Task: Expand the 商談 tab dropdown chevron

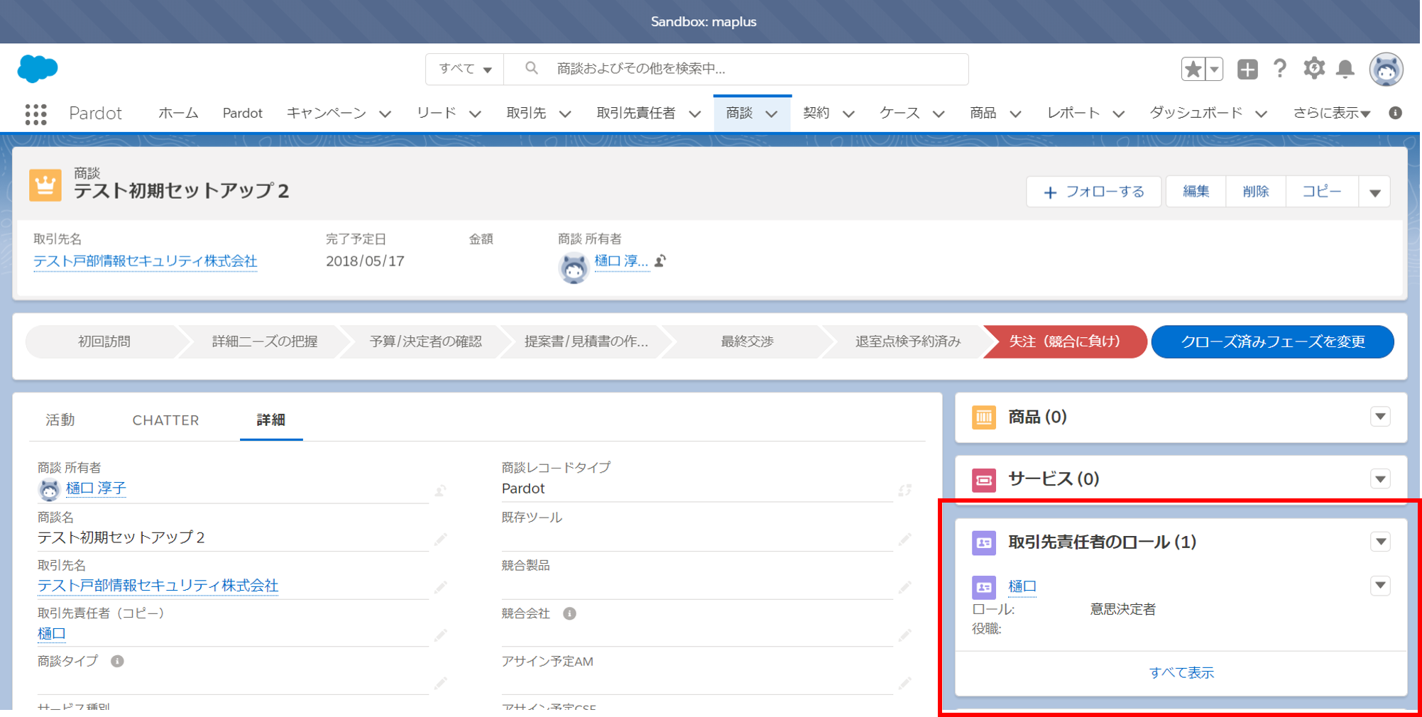Action: (772, 114)
